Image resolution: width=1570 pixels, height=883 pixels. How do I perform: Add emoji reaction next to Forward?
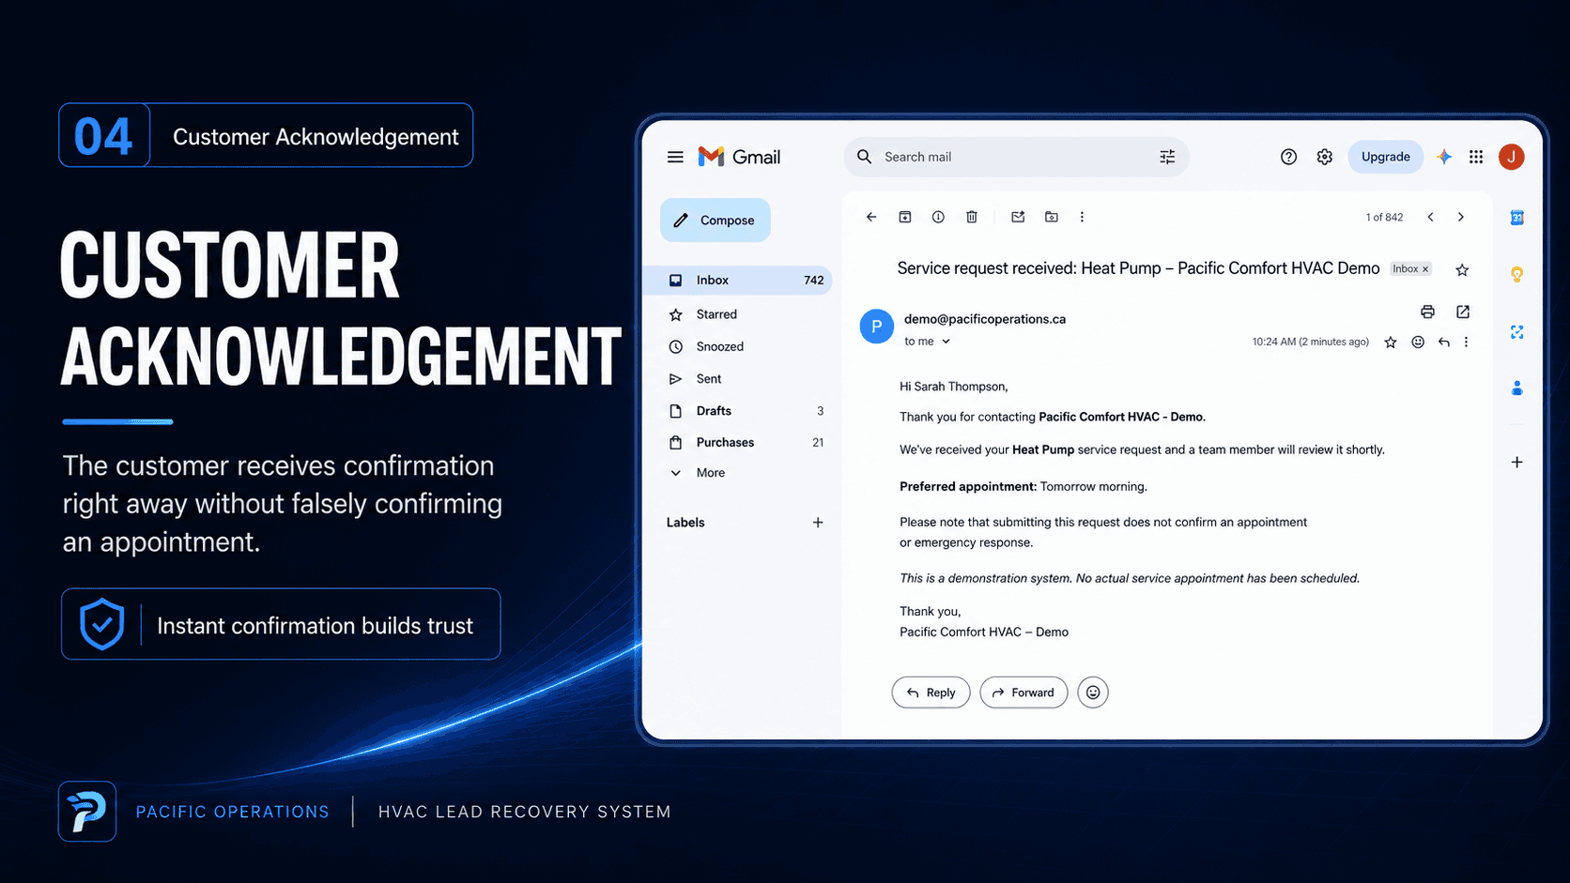(x=1093, y=693)
